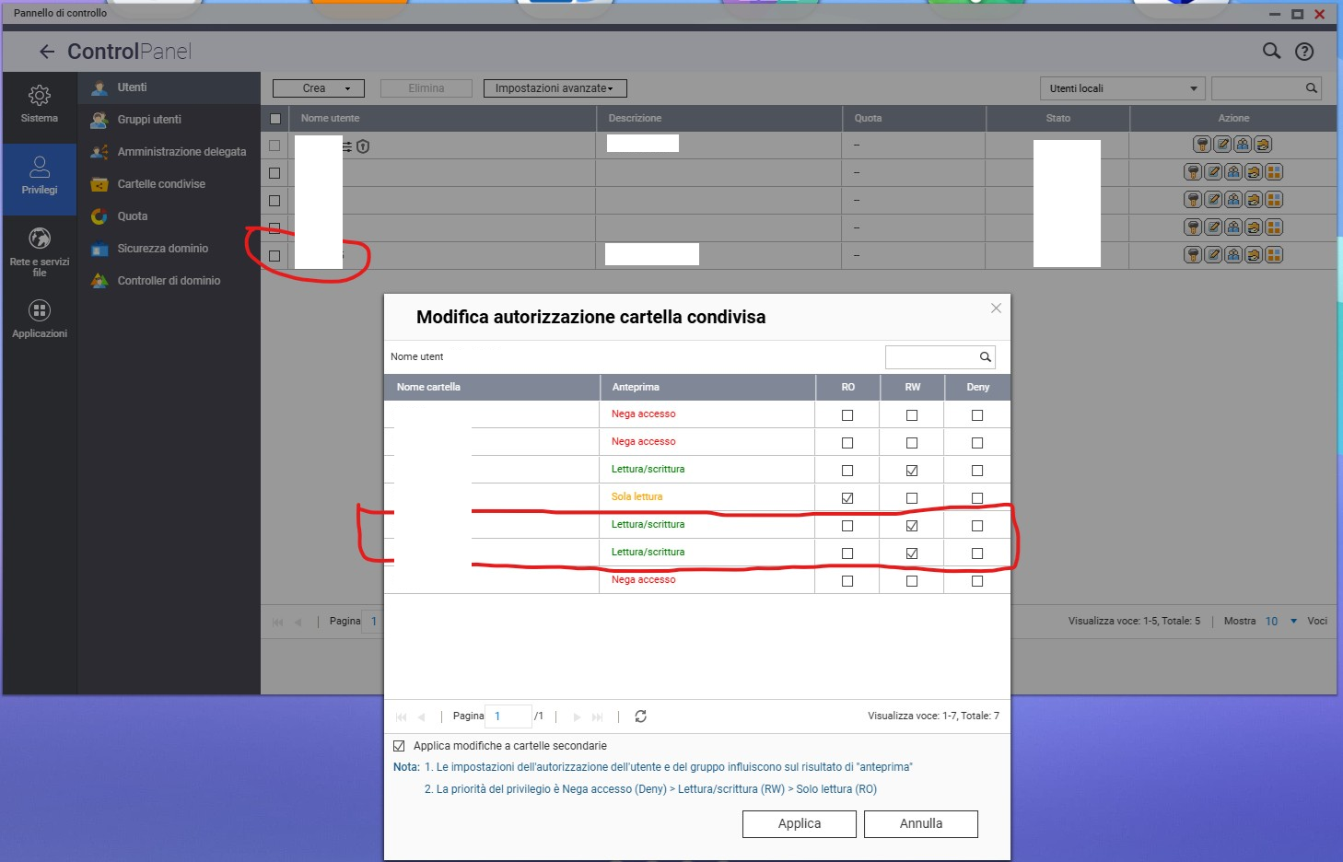Open the Utenti locali combo box
1343x862 pixels.
tap(1122, 88)
